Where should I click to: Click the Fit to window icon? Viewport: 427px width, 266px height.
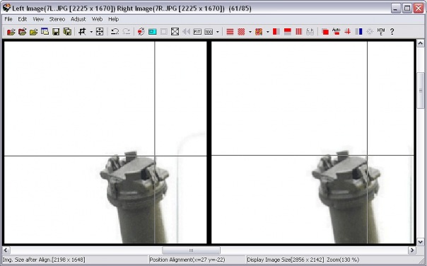click(x=197, y=32)
